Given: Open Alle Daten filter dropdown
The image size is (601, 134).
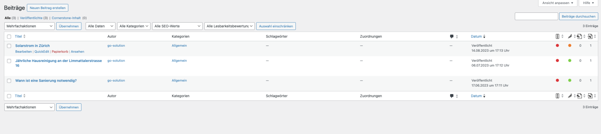Looking at the screenshot, I should (101, 26).
